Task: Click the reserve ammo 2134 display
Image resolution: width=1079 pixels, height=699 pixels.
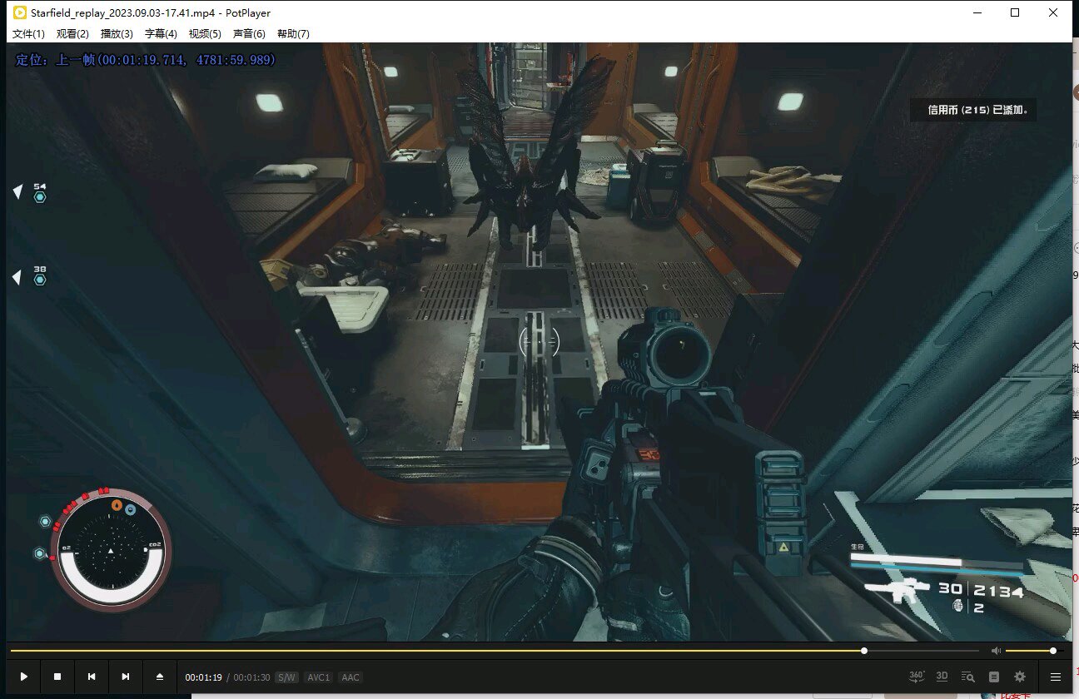Action: (x=999, y=592)
